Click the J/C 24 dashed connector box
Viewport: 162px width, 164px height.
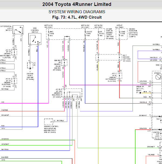tap(30, 65)
